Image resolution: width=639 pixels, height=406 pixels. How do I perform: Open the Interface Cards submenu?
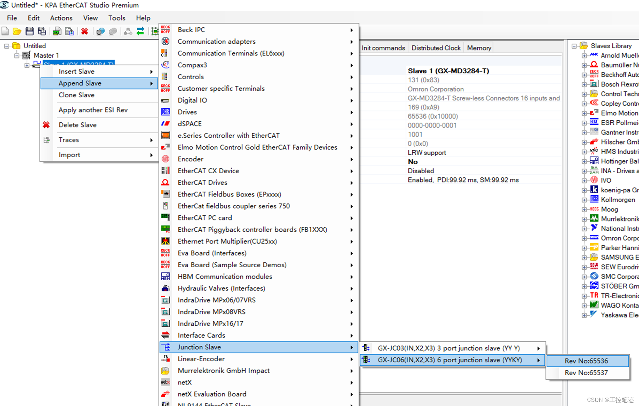tap(259, 336)
